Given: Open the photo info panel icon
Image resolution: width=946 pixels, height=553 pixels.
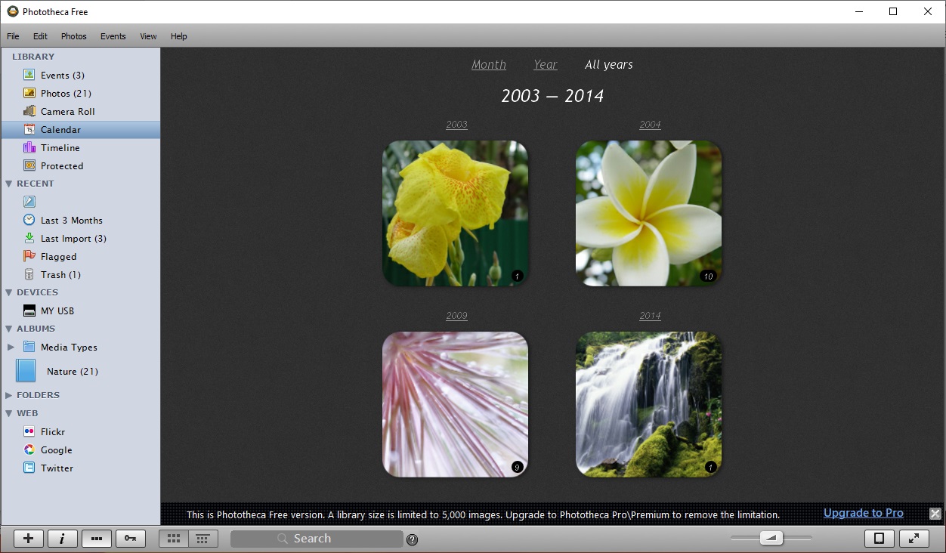Looking at the screenshot, I should pyautogui.click(x=62, y=538).
